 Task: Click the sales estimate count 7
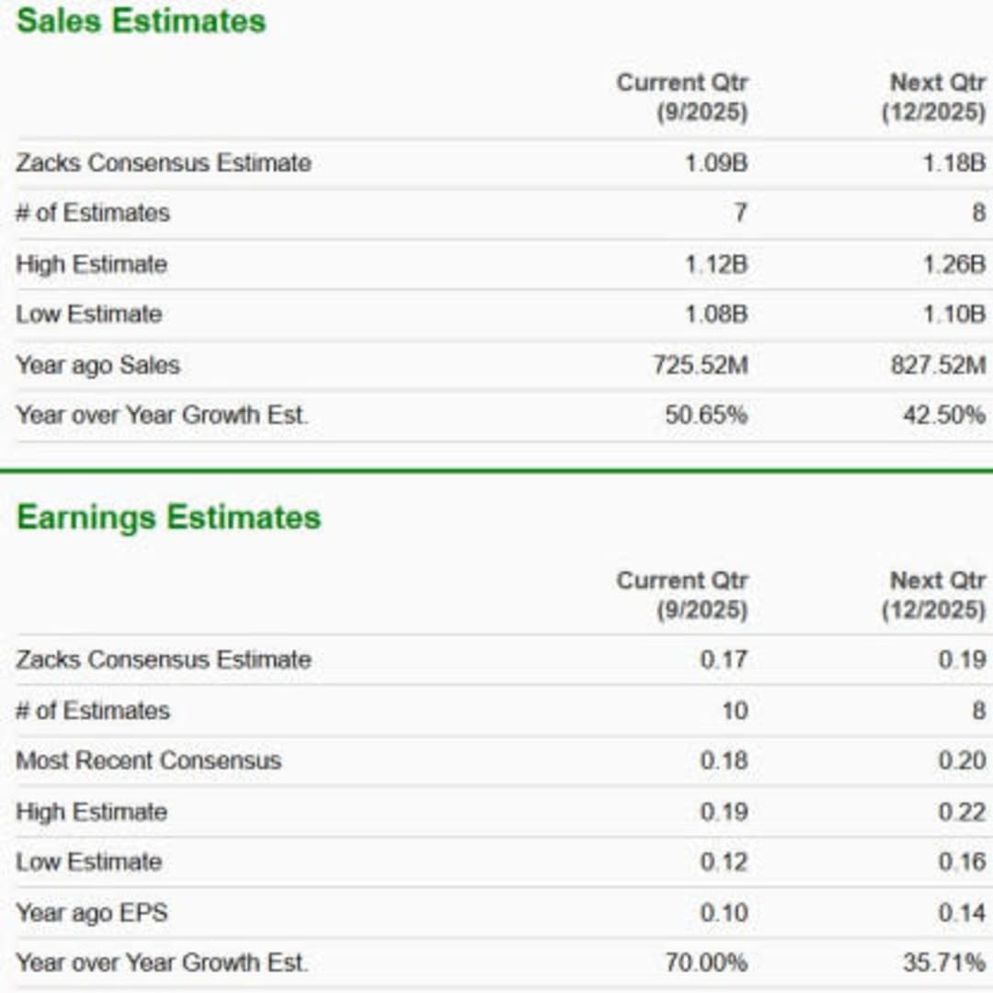(x=740, y=212)
